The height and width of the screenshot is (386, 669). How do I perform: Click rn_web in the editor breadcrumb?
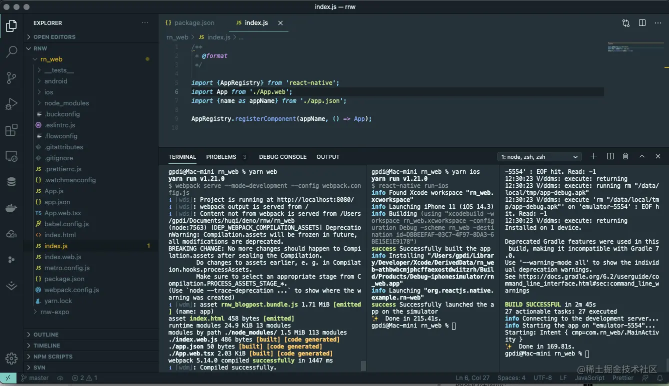[177, 37]
